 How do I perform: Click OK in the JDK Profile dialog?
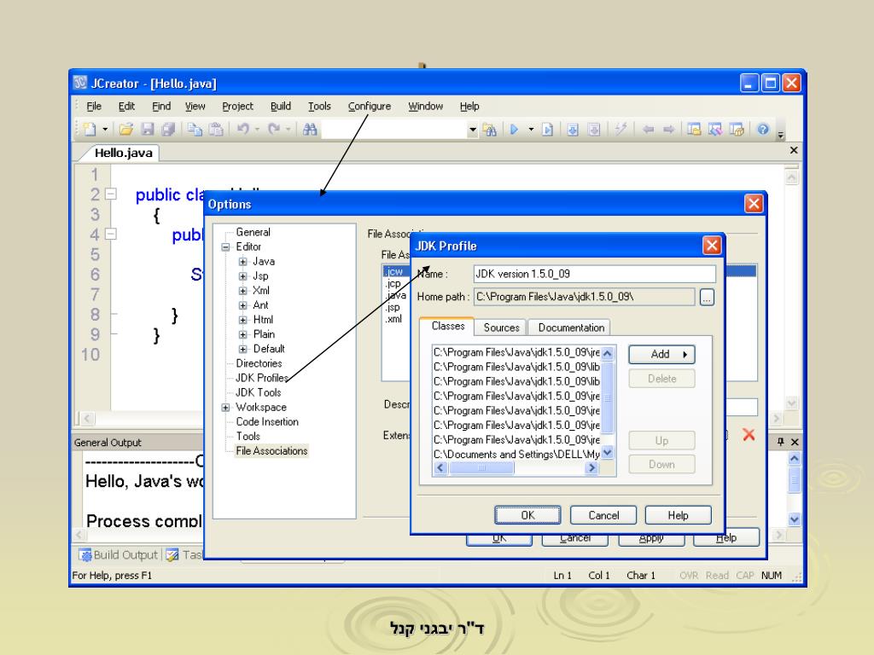(x=527, y=515)
